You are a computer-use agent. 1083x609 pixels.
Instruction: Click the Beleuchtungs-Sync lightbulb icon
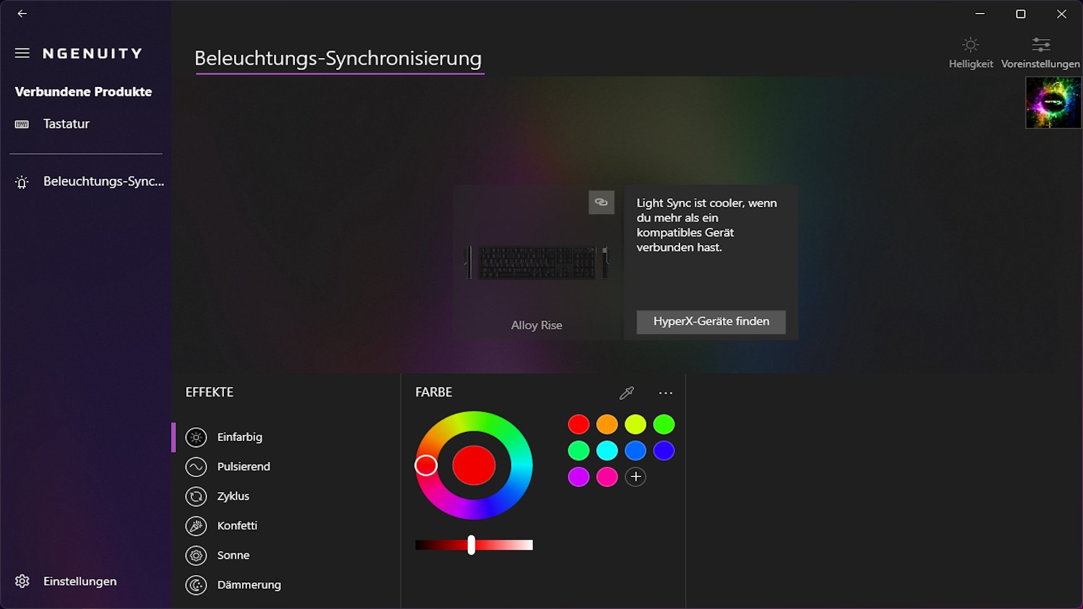(22, 182)
